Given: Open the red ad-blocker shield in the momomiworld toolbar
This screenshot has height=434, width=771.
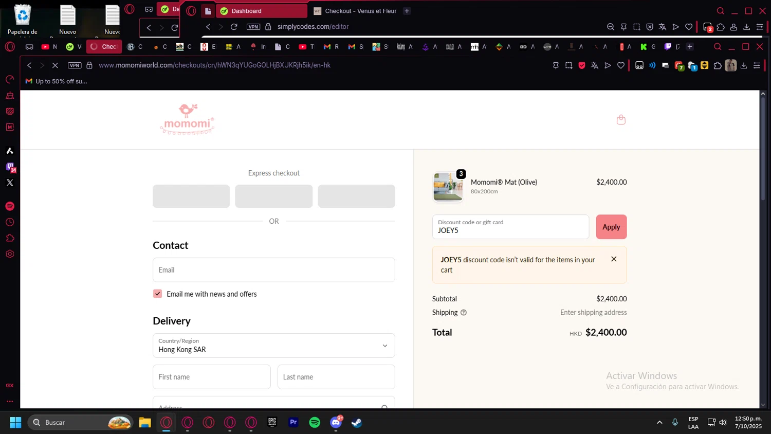Looking at the screenshot, I should point(582,65).
